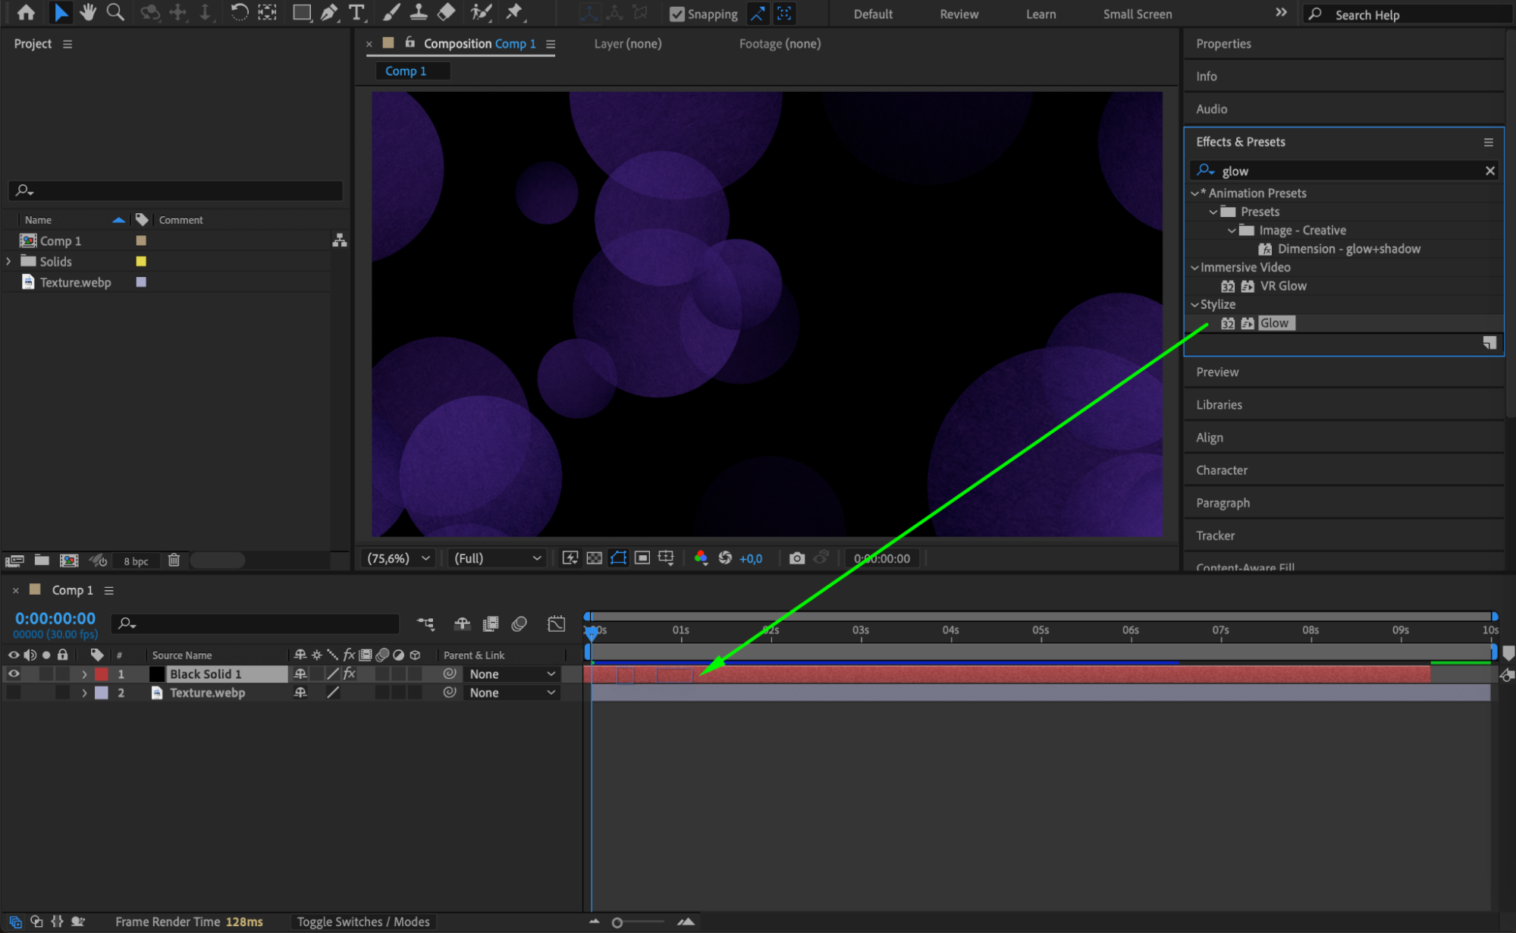Image resolution: width=1516 pixels, height=933 pixels.
Task: Toggle the Snapping checkbox
Action: (x=677, y=14)
